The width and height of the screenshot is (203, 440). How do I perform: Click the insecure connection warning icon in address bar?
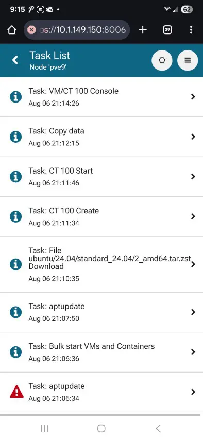pos(32,30)
